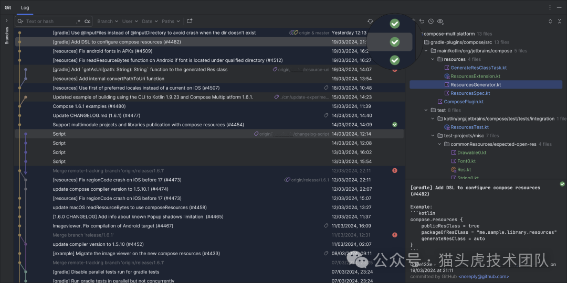
Task: Open the Date filter dropdown
Action: 150,21
